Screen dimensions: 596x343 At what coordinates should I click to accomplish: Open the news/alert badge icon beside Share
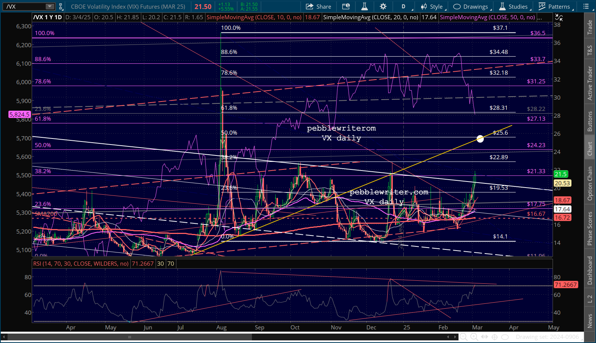click(x=346, y=6)
